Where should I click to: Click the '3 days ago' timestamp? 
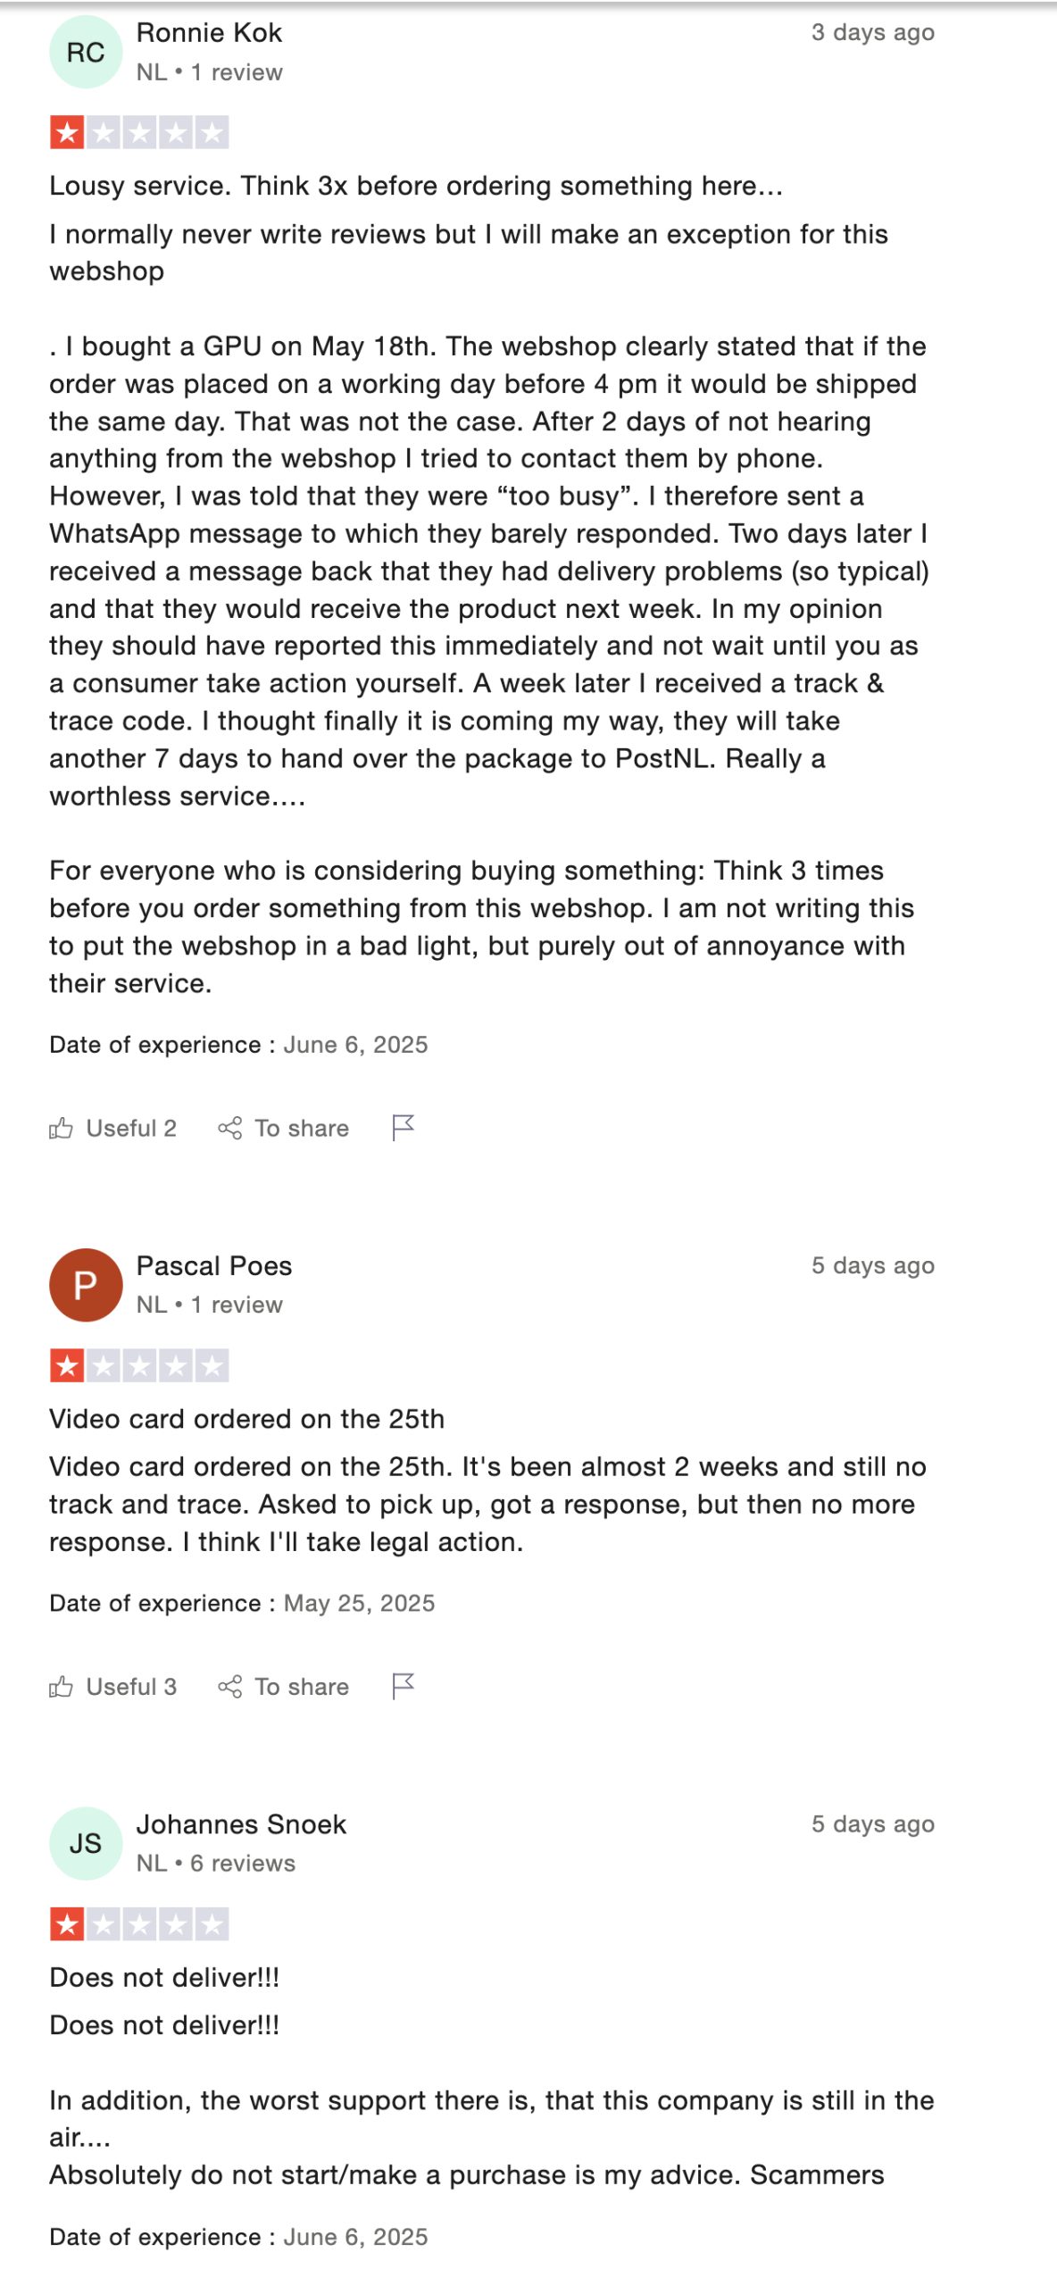872,33
